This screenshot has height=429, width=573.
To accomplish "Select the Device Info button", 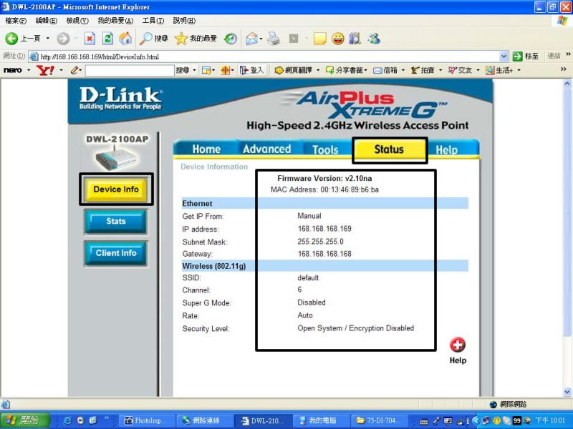I will click(x=116, y=189).
